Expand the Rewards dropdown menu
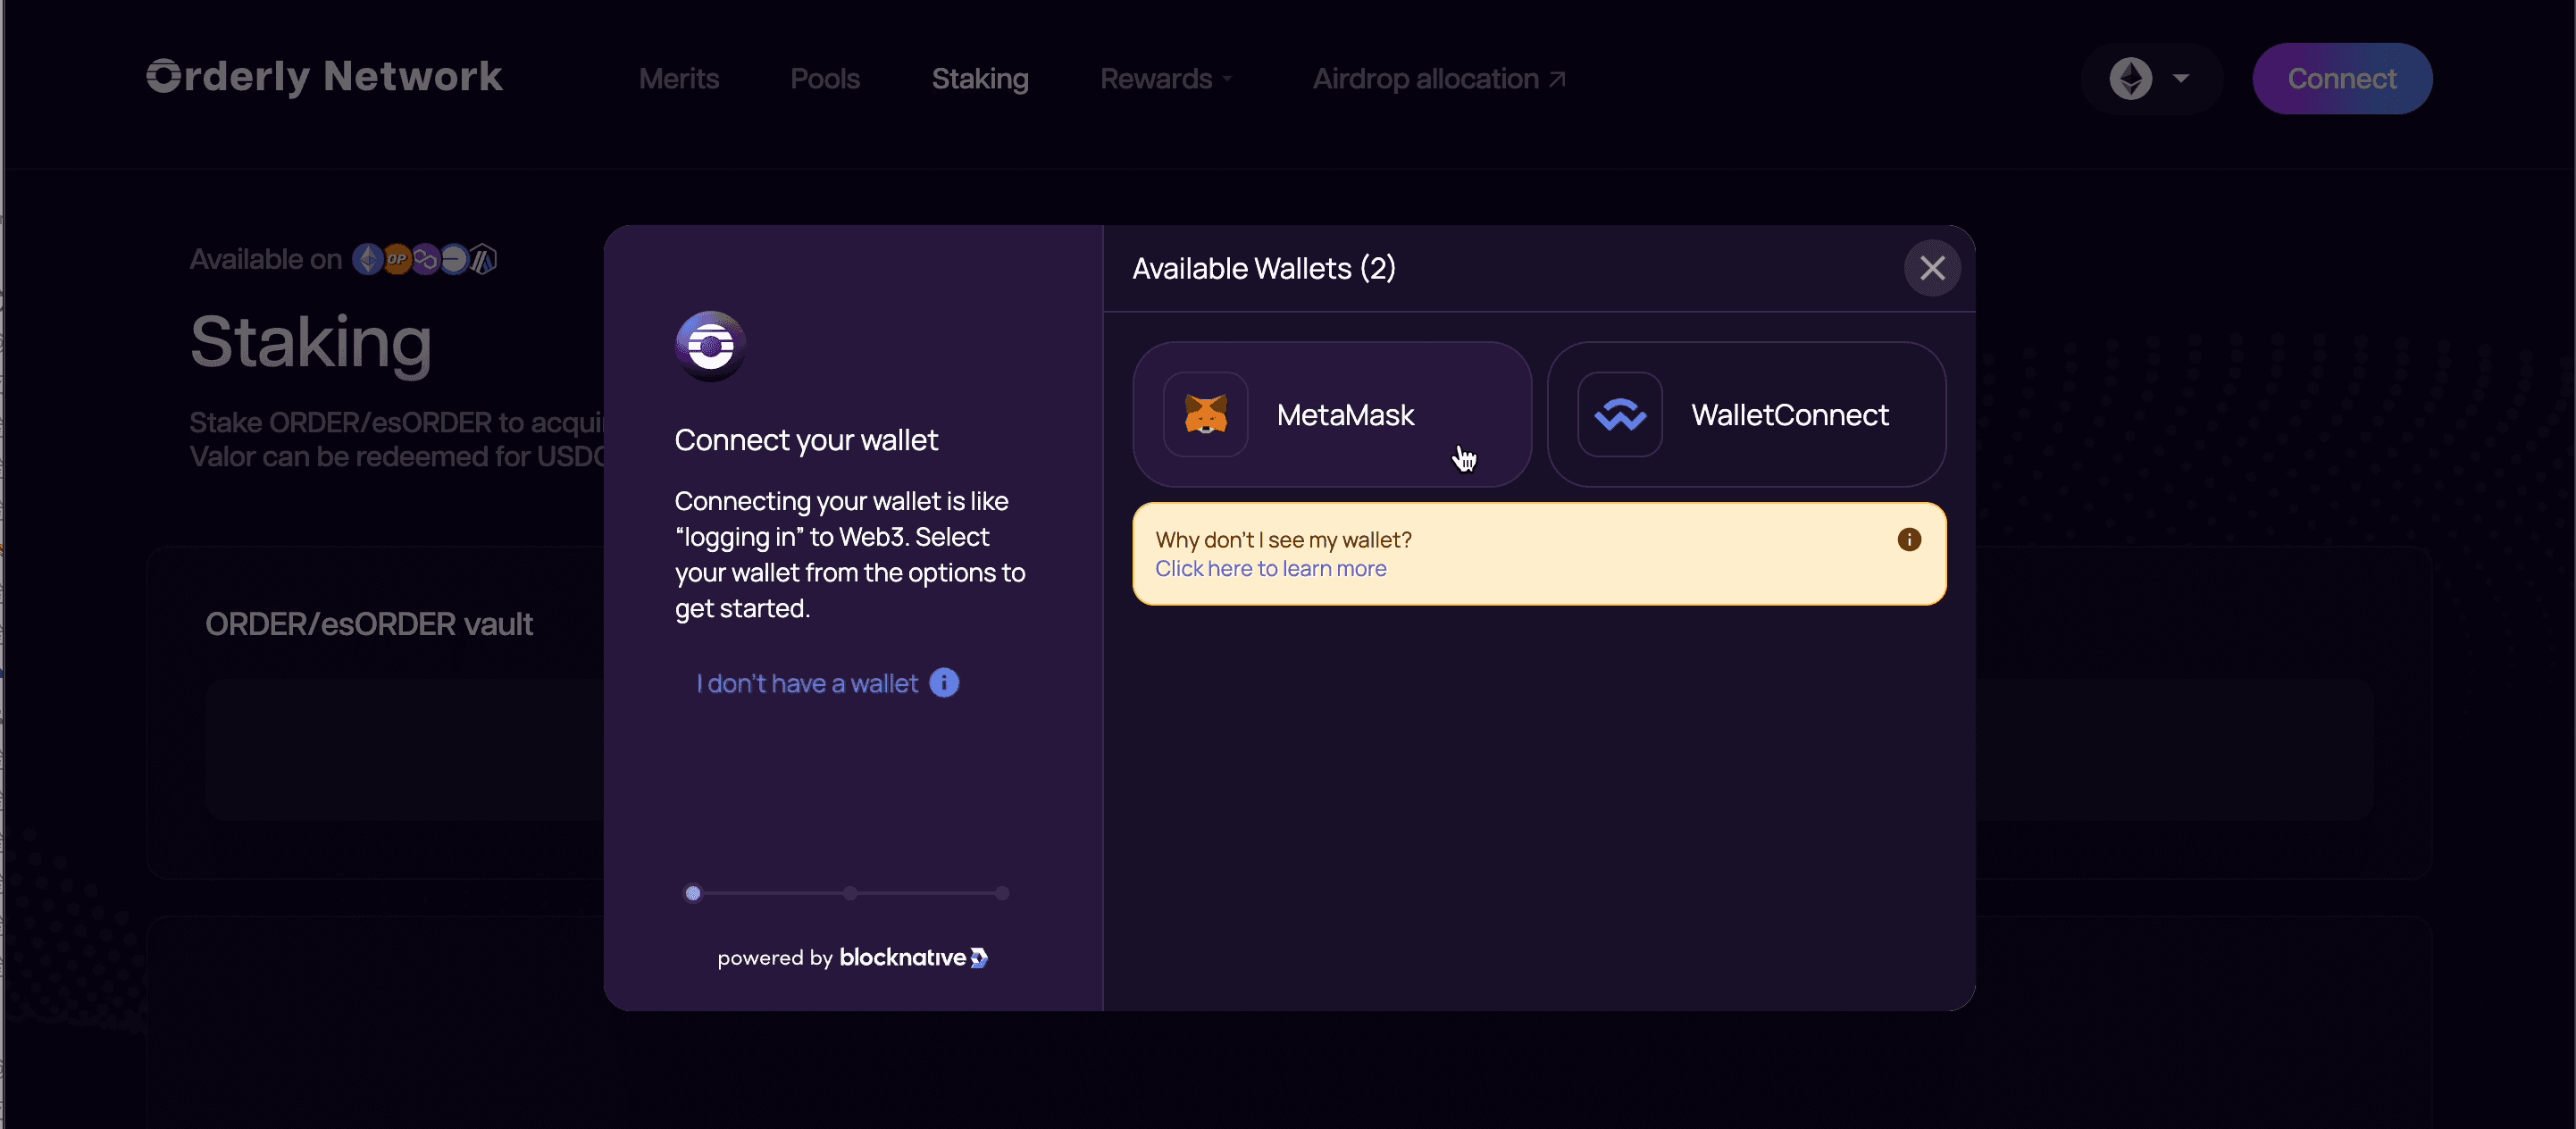The width and height of the screenshot is (2576, 1129). point(1166,79)
